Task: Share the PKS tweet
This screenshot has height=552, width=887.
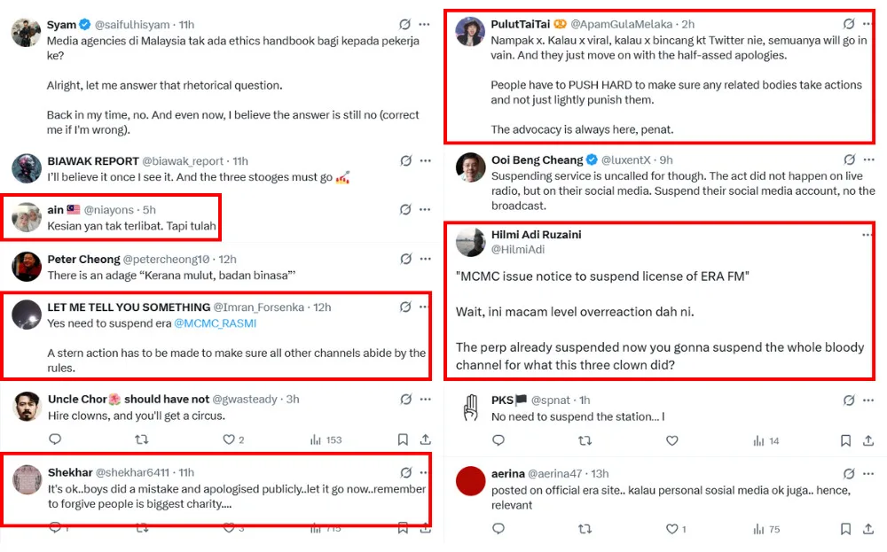Action: (x=869, y=440)
